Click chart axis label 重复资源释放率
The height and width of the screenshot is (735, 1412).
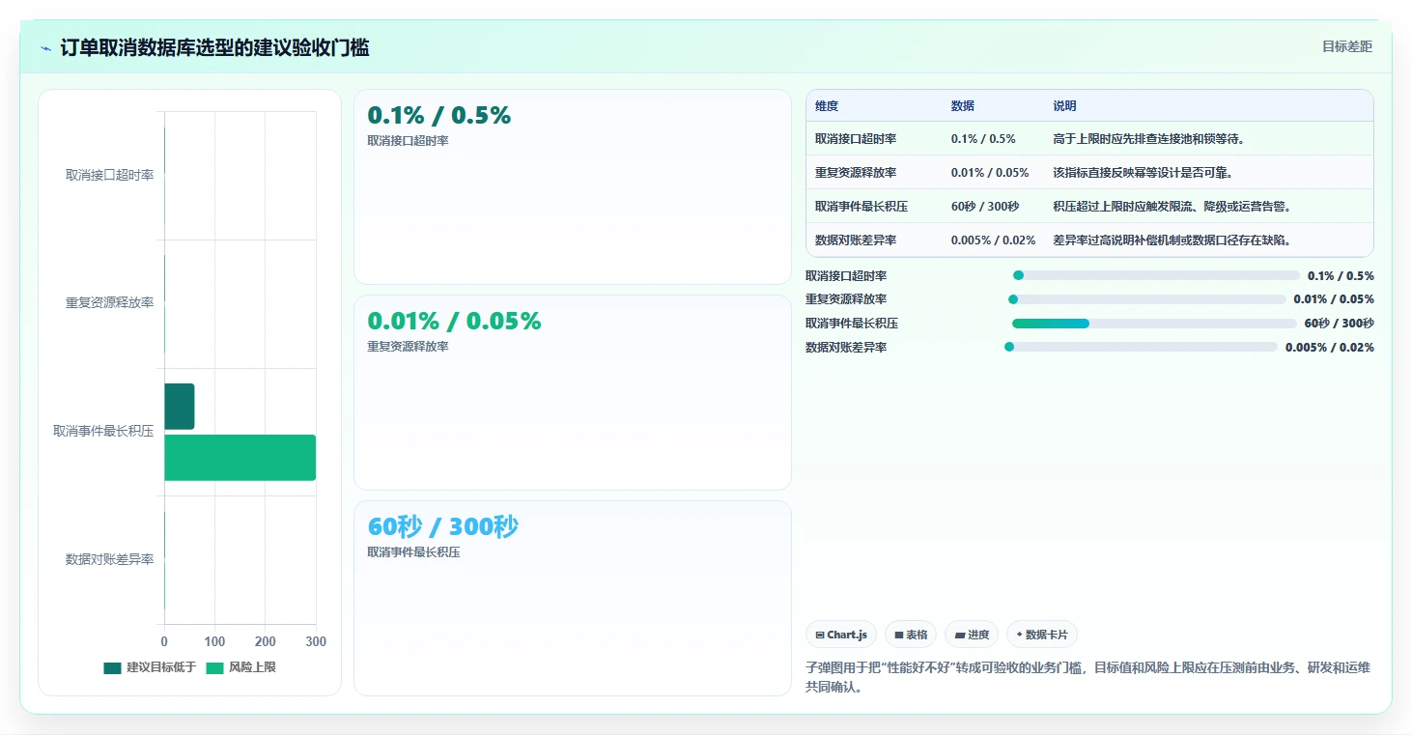(x=110, y=302)
